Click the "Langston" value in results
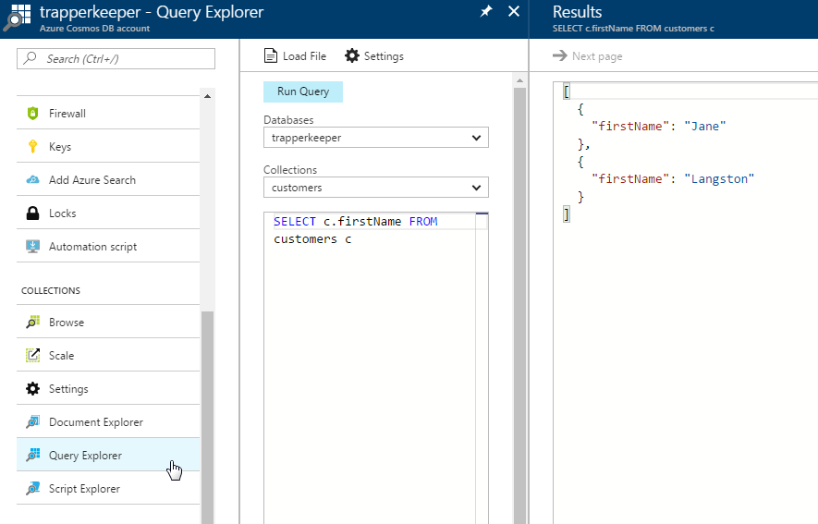This screenshot has height=524, width=818. click(x=719, y=179)
